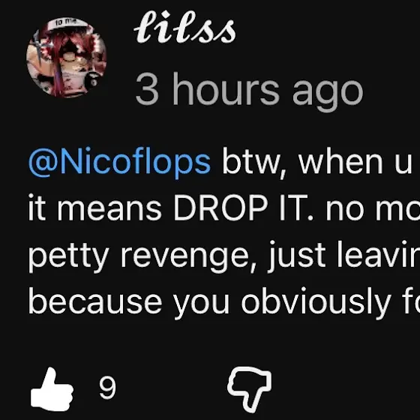Dislike the comment with thumbs down icon
The width and height of the screenshot is (420, 420).
click(249, 389)
